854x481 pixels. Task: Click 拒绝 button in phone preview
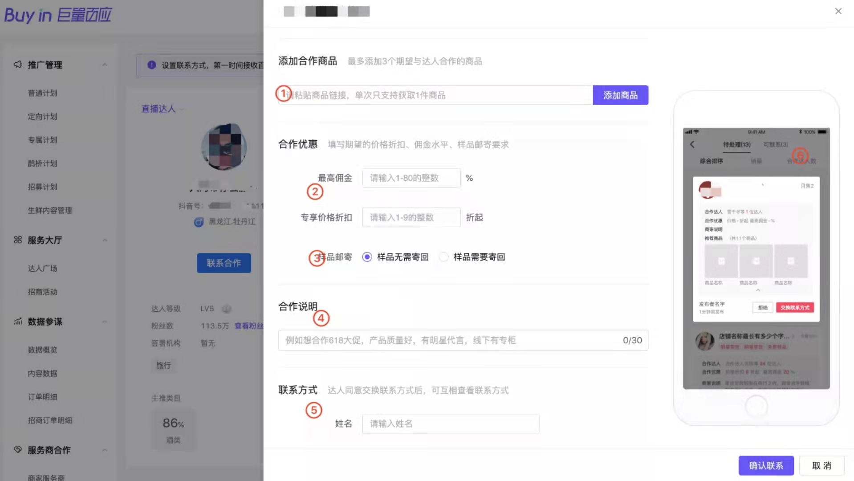[x=763, y=307]
